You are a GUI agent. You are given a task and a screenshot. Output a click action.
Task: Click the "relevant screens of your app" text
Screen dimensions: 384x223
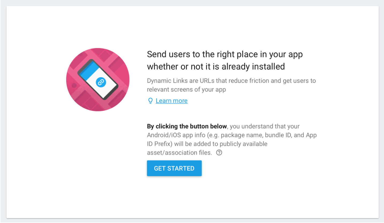click(186, 90)
